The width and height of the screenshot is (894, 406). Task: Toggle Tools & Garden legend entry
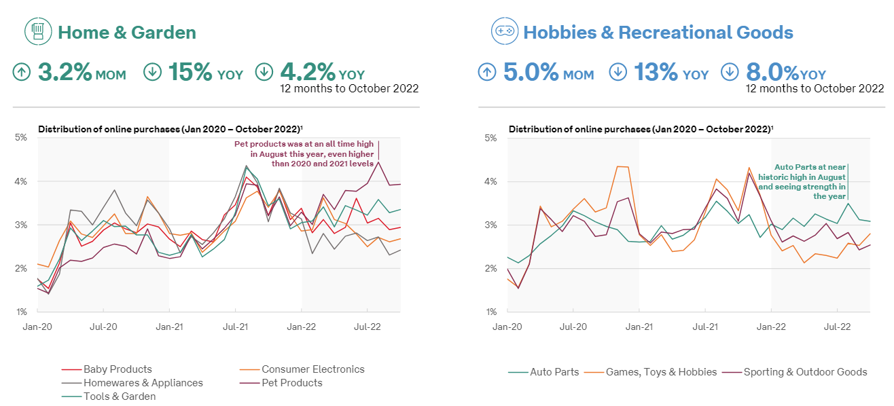tap(120, 396)
